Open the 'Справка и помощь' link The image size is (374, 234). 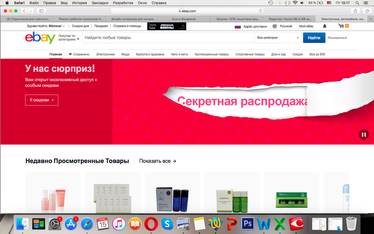coord(127,26)
